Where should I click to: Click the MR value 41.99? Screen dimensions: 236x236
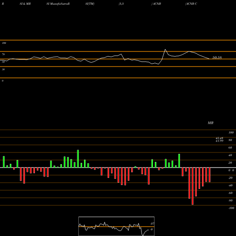(x=219, y=141)
